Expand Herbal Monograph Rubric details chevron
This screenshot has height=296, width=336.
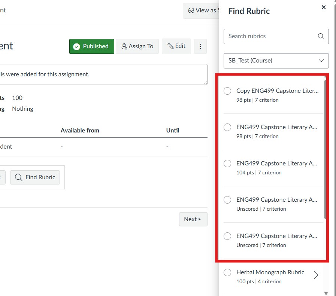tap(316, 275)
